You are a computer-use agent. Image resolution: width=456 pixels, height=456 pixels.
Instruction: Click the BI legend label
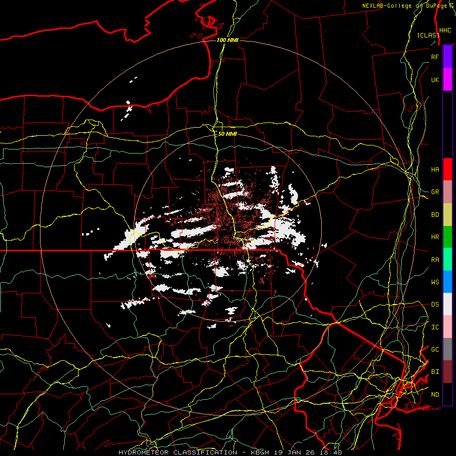click(435, 372)
